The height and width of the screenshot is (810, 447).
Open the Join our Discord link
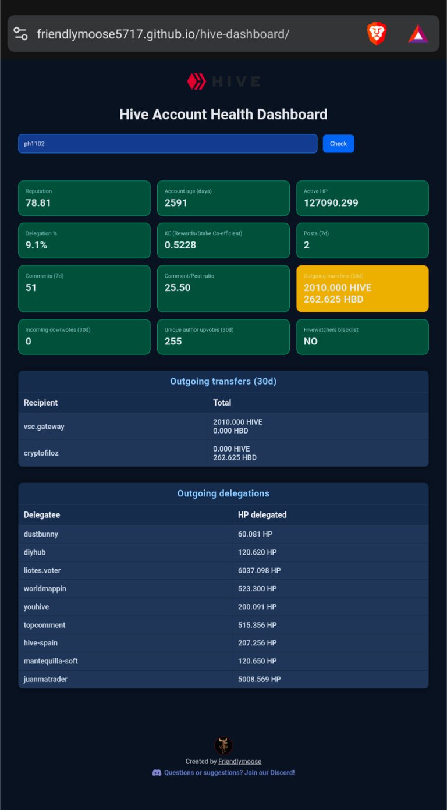click(x=229, y=773)
